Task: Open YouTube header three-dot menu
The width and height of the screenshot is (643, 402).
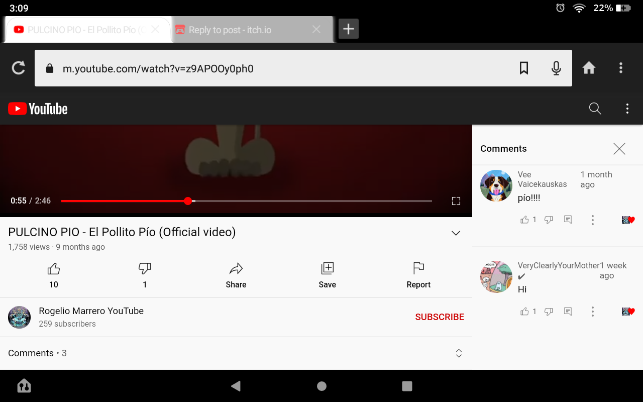Action: (627, 109)
